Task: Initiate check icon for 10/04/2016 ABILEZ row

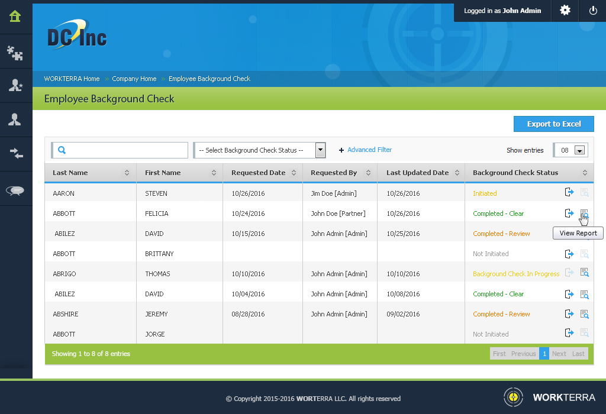Action: pos(569,295)
